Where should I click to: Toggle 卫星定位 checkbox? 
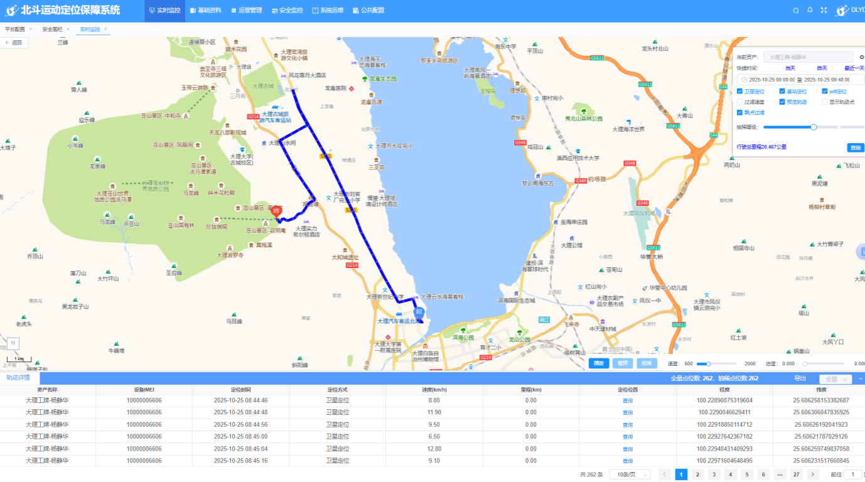point(739,92)
